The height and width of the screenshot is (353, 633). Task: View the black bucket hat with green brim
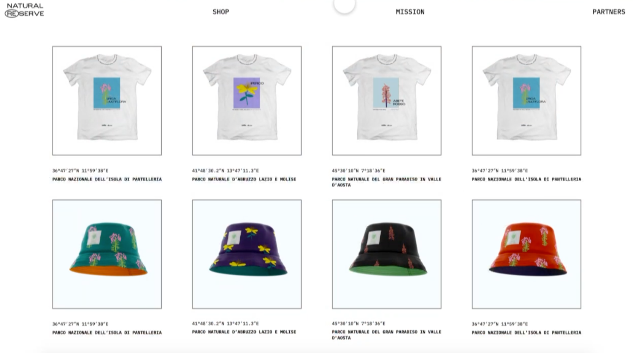(387, 254)
